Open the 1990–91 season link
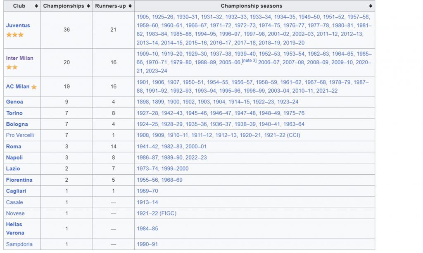423x253 pixels. click(x=147, y=244)
